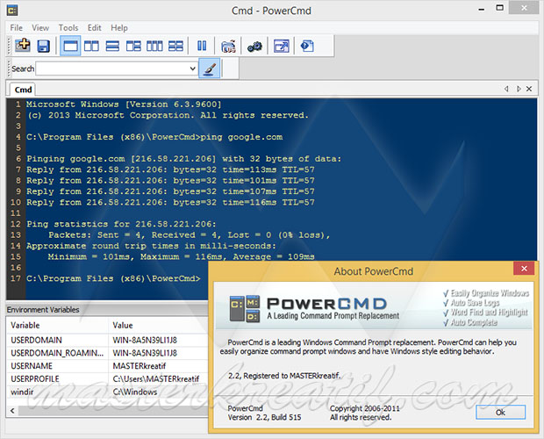
Task: Close the active Cmd tab
Action: point(529,89)
